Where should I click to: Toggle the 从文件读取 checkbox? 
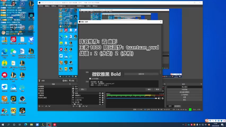[x=90, y=79]
